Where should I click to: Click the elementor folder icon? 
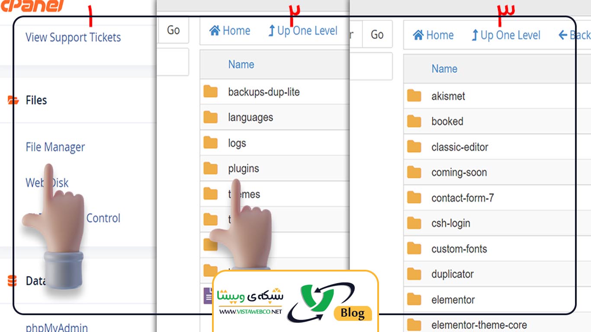(414, 299)
